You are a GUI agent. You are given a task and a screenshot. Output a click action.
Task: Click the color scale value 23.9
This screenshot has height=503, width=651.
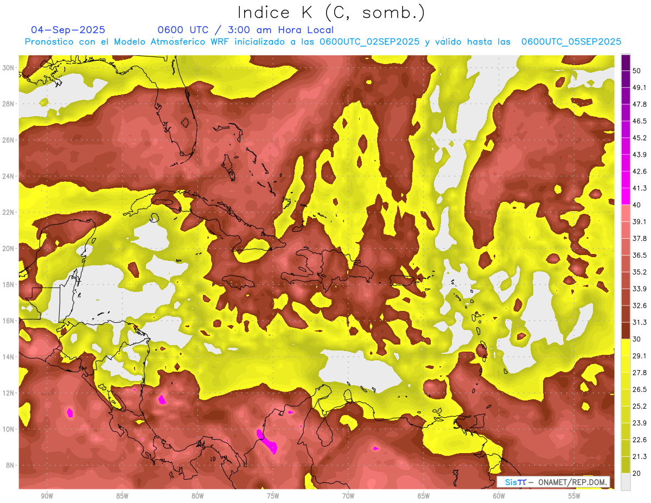tap(640, 423)
